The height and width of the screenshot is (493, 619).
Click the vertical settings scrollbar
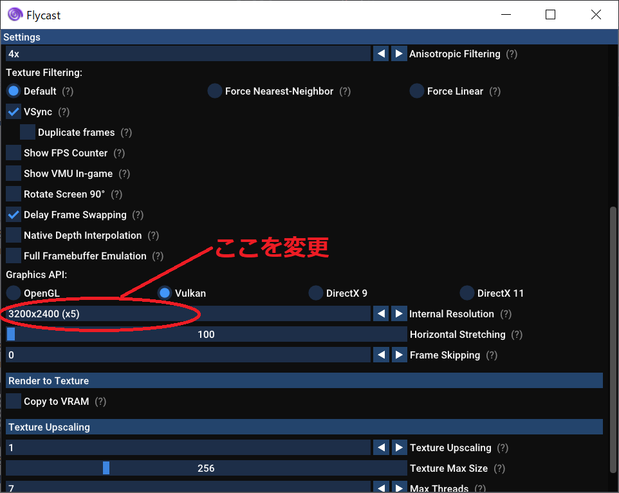[613, 339]
